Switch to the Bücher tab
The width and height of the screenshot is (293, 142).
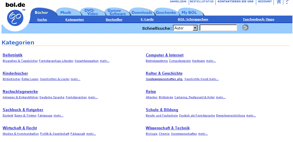coord(42,13)
